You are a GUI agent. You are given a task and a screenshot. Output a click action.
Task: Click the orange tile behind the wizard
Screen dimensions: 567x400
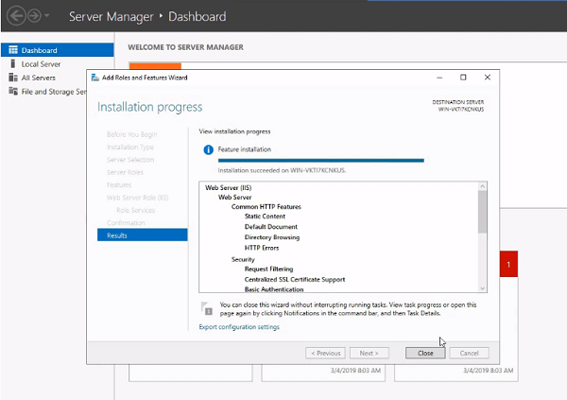pyautogui.click(x=155, y=66)
